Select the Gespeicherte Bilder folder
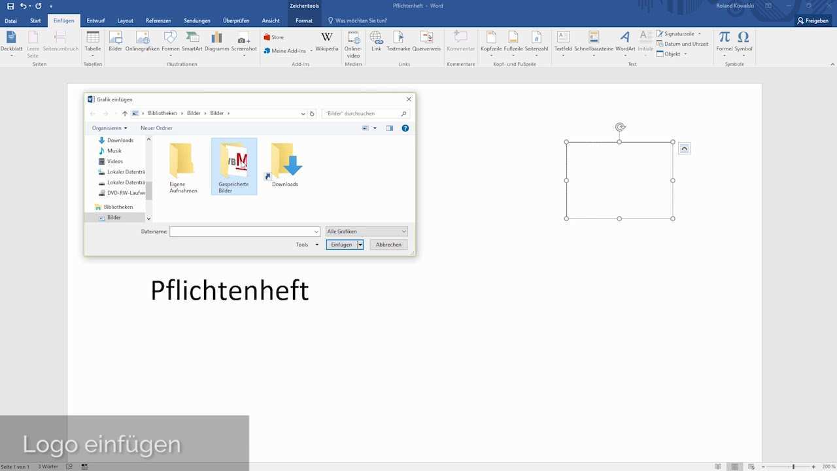This screenshot has width=837, height=471. 234,166
